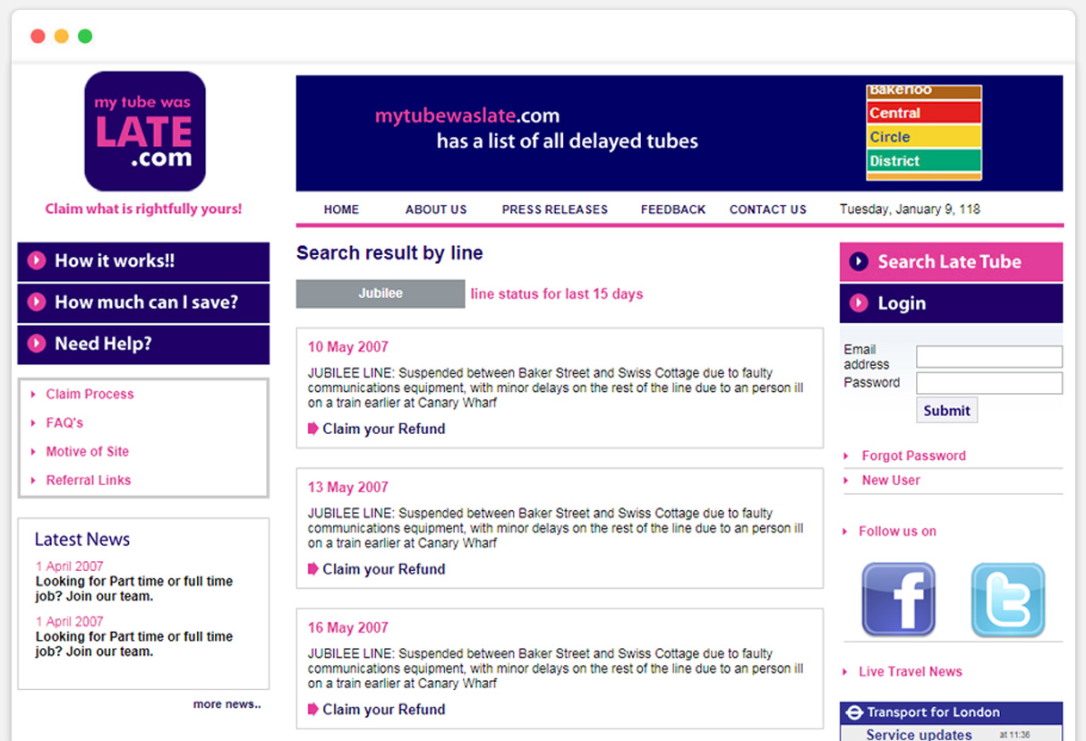Image resolution: width=1086 pixels, height=741 pixels.
Task: Select the red Central line bar
Action: pos(924,114)
